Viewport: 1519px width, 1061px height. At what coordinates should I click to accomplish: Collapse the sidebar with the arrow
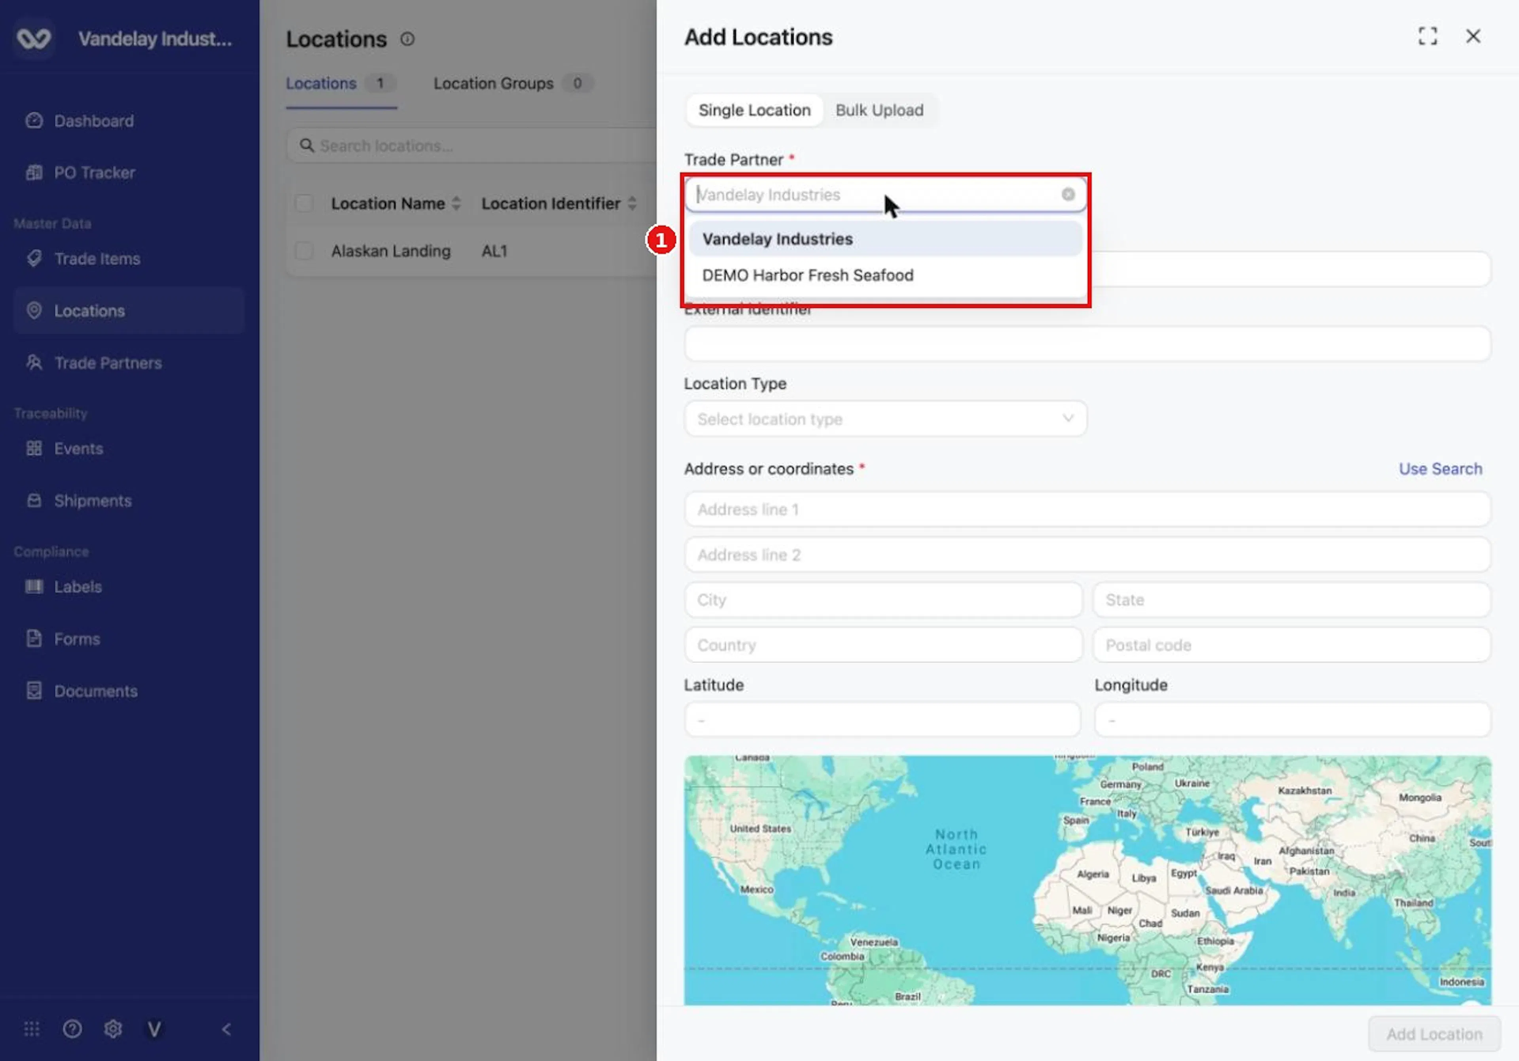tap(226, 1029)
